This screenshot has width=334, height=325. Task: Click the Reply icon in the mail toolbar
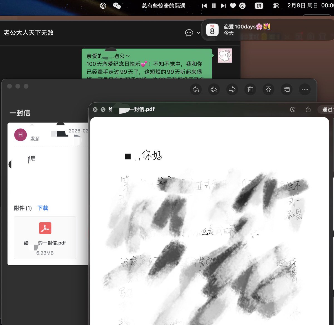[196, 89]
